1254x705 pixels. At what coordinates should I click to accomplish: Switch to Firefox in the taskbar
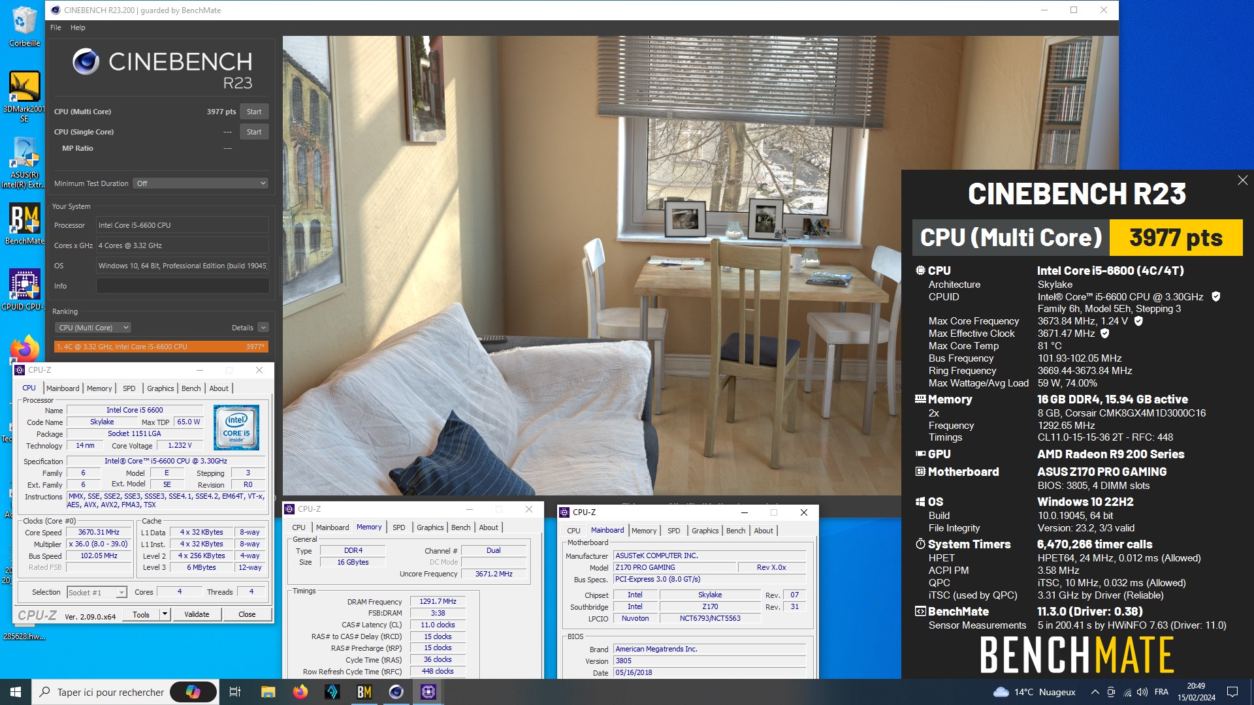pos(300,692)
